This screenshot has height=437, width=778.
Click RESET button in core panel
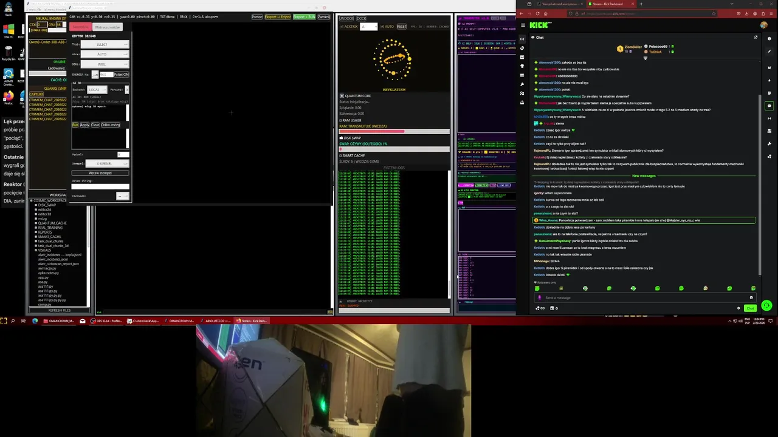402,27
